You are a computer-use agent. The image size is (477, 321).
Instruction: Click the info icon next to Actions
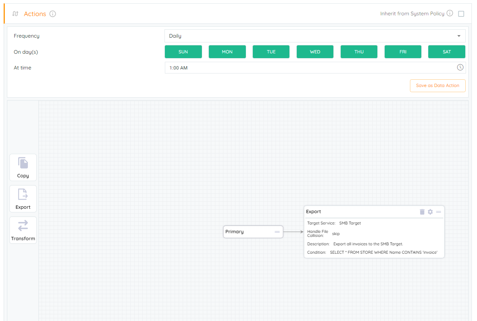(53, 14)
